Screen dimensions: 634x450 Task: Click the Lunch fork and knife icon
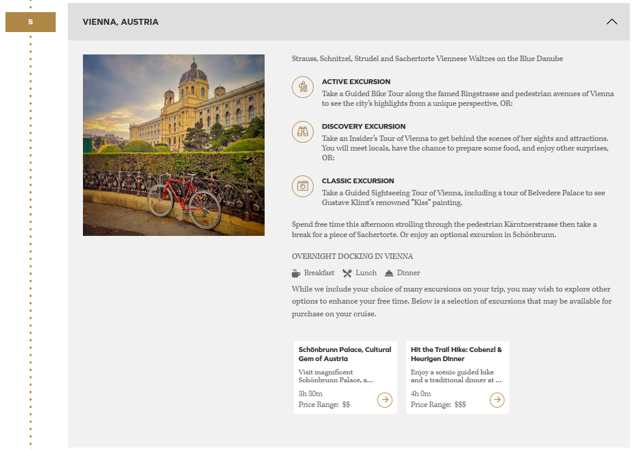(x=347, y=273)
